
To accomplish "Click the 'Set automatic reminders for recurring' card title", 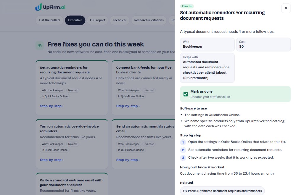I will pyautogui.click(x=65, y=70).
